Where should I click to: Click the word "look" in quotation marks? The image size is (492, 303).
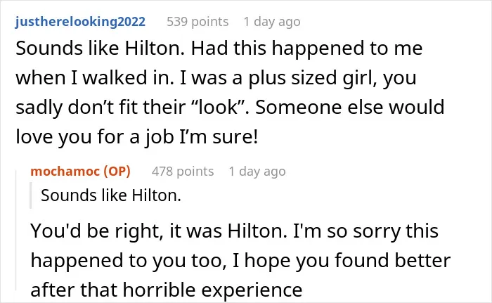pos(217,107)
